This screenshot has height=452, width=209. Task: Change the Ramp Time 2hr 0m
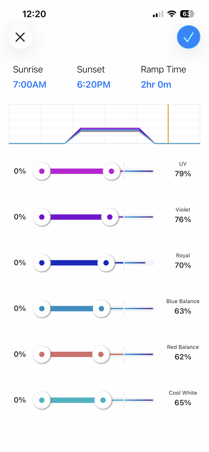(156, 84)
